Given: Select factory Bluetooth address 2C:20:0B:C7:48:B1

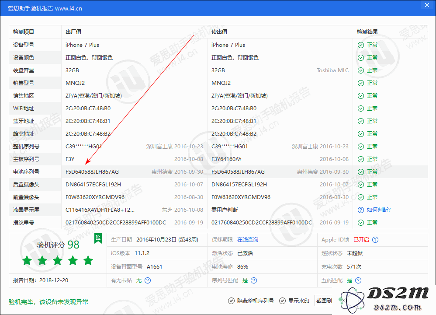Looking at the screenshot, I should pyautogui.click(x=88, y=121).
